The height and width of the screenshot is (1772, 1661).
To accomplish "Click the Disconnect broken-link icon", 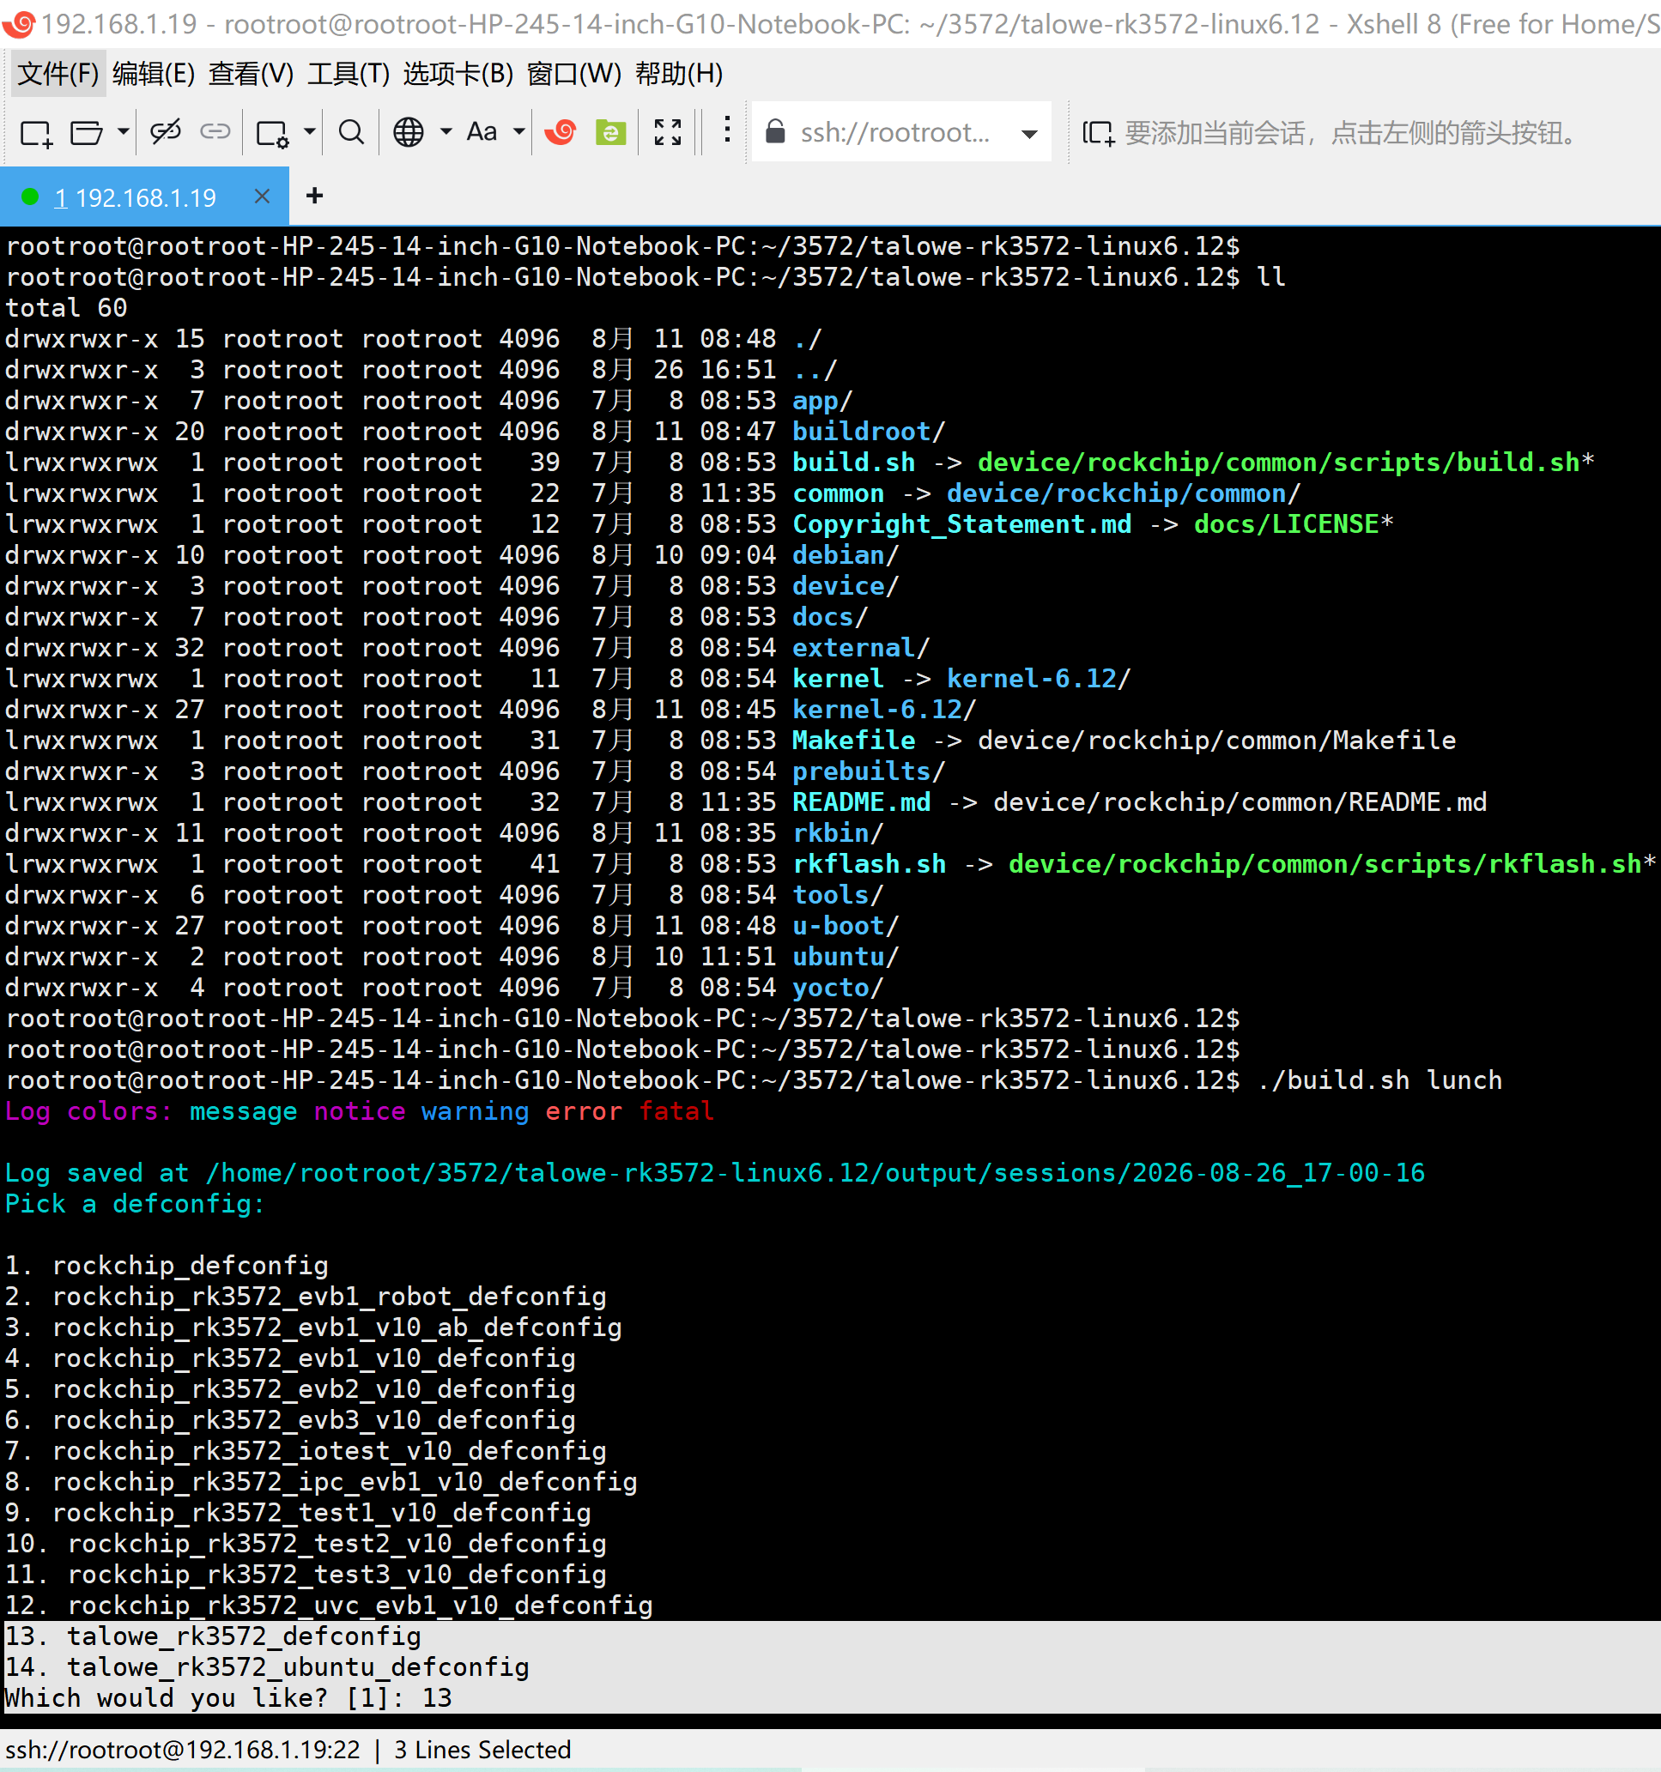I will pyautogui.click(x=166, y=133).
